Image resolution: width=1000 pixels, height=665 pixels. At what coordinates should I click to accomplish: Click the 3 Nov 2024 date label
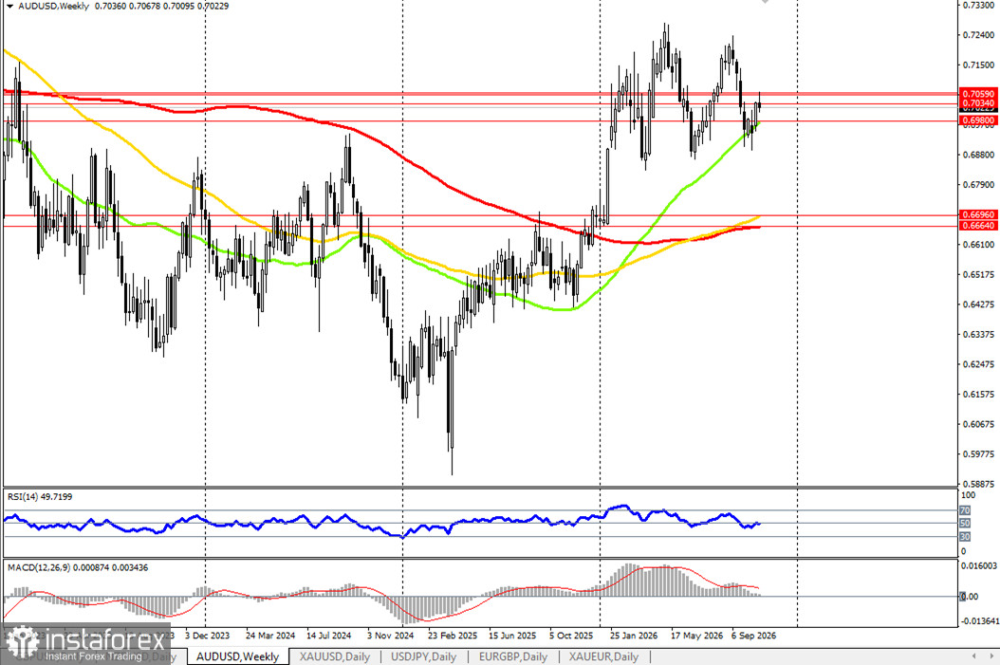390,636
